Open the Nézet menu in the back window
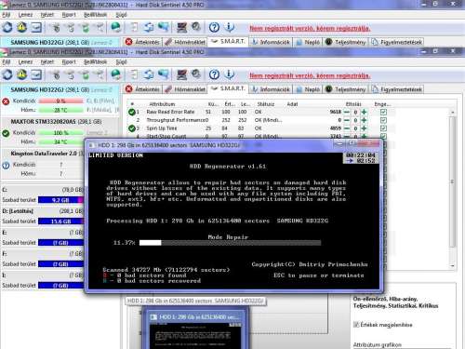Screen dimensions: 465x349 [47, 15]
